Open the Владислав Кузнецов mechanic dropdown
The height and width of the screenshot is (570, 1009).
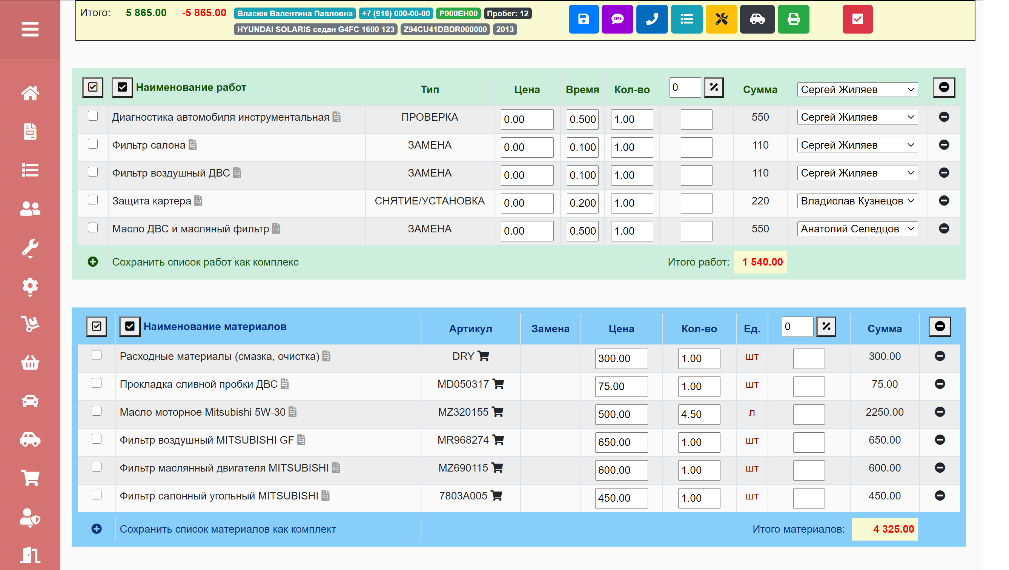click(x=857, y=201)
